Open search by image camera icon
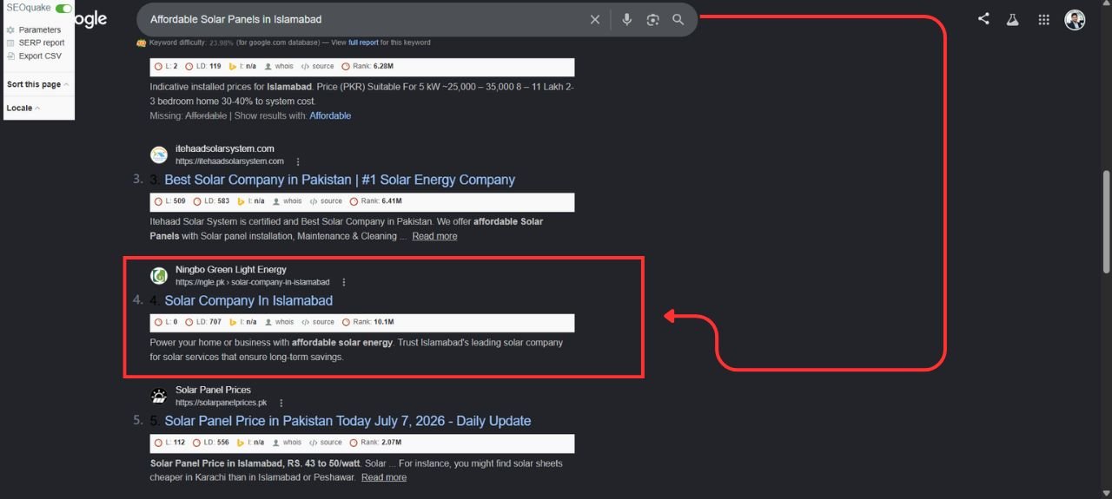 coord(653,19)
